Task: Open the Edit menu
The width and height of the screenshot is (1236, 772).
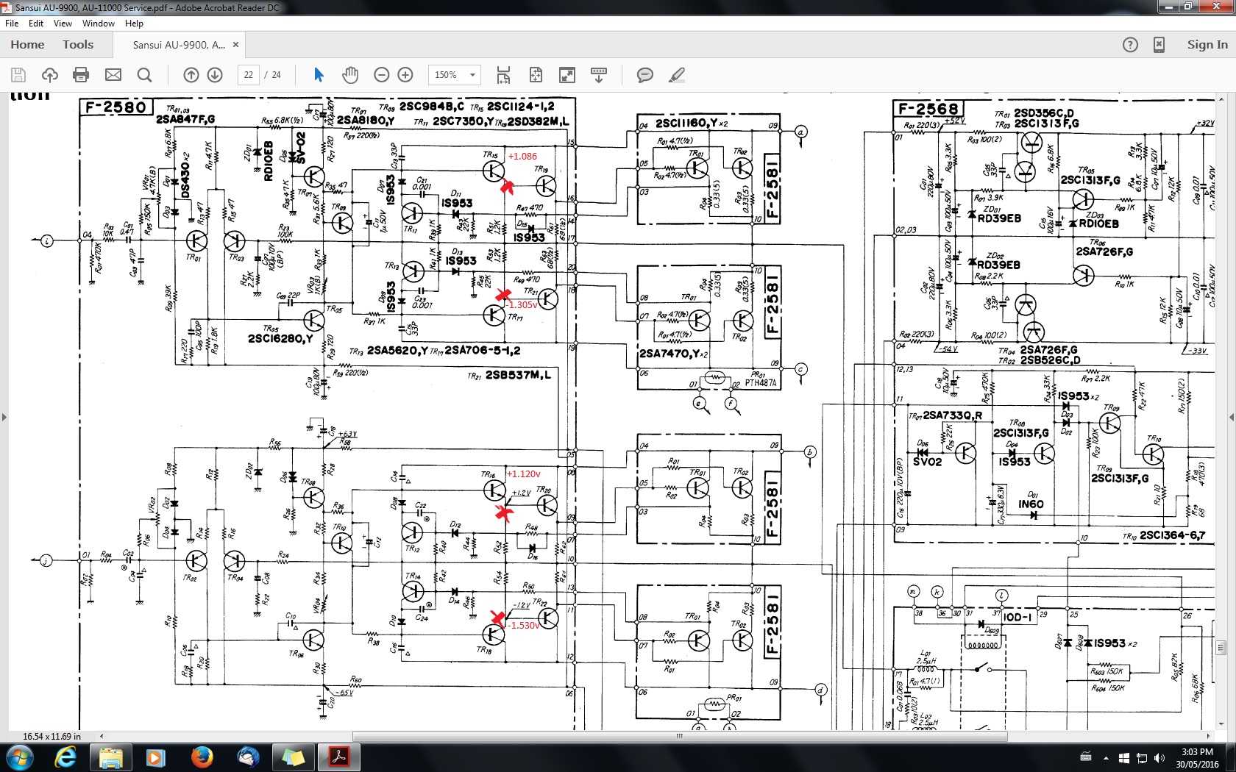Action: [36, 24]
